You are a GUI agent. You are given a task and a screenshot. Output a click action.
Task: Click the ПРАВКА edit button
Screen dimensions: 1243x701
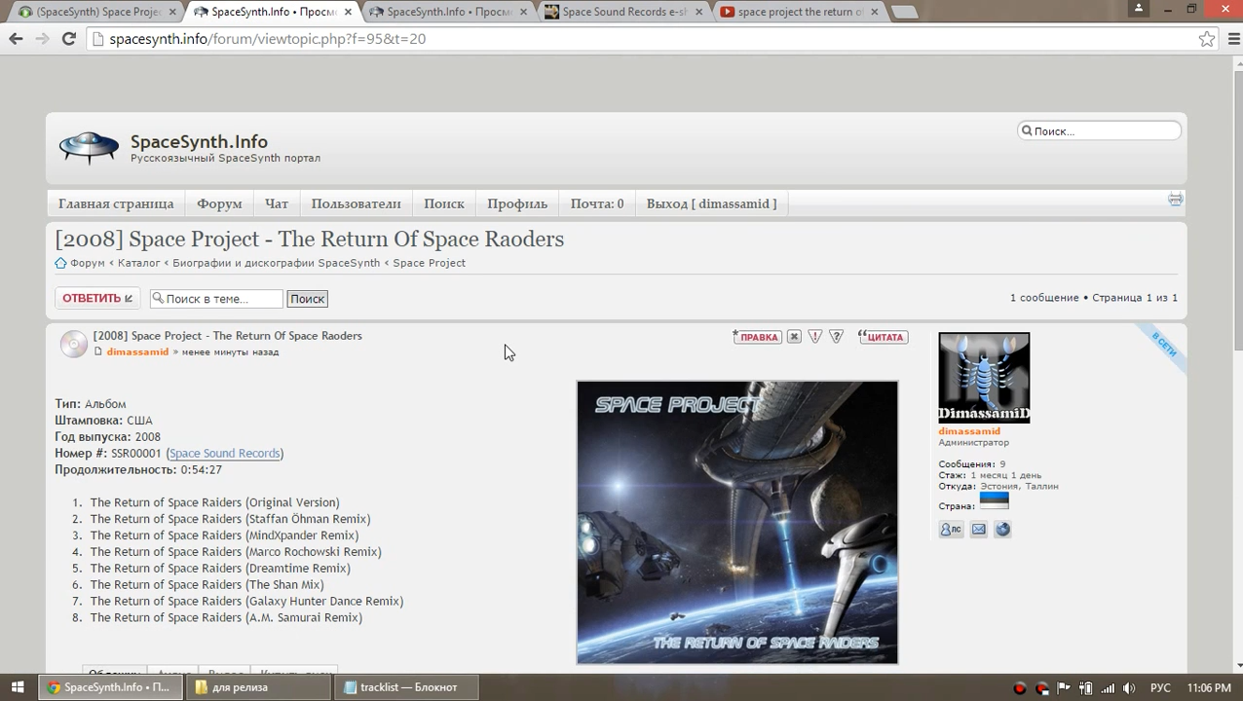pos(757,337)
